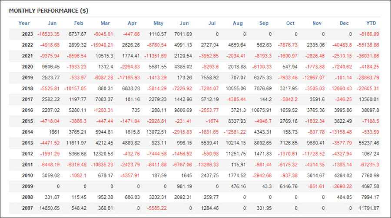Click 2011 YTD value -67235.3

pos(369,164)
